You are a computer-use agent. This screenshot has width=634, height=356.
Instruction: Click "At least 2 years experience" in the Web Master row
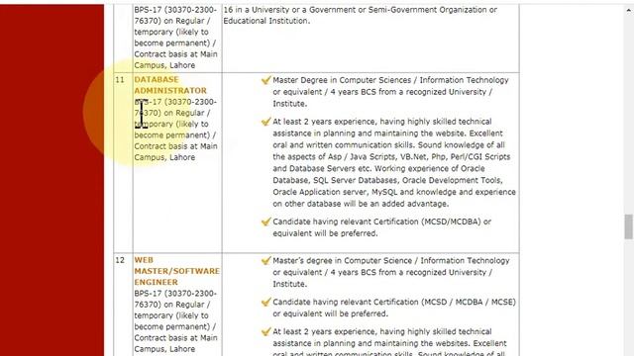pos(325,332)
